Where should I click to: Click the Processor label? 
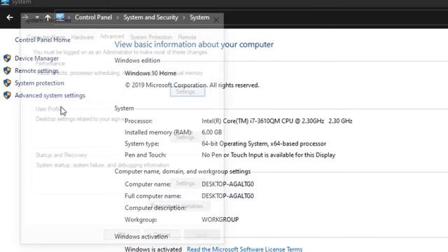point(139,121)
